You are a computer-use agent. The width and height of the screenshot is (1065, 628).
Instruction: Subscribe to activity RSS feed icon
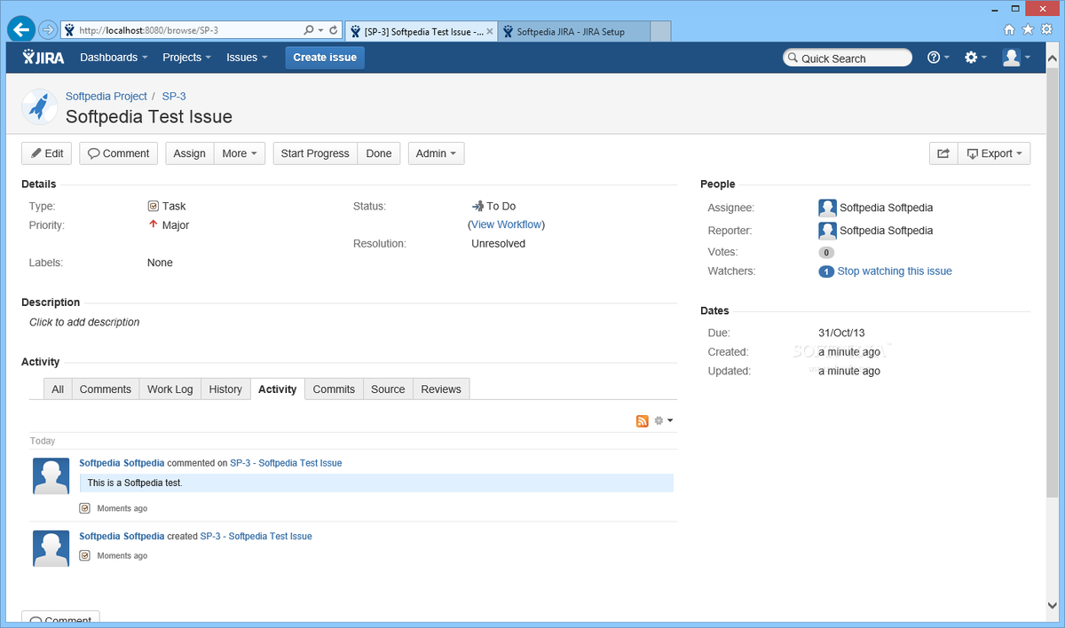(x=643, y=421)
